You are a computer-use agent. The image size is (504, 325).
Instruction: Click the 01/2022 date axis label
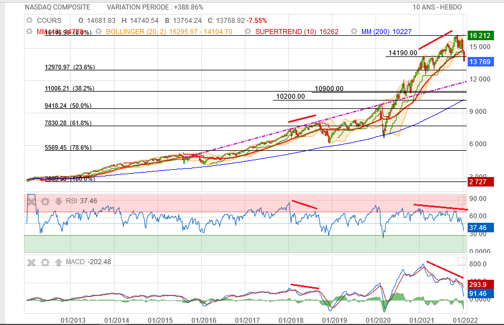pos(465,320)
